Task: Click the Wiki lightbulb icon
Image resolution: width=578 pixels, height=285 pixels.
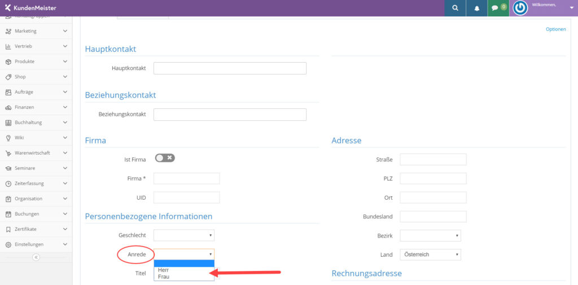Action: (x=8, y=138)
